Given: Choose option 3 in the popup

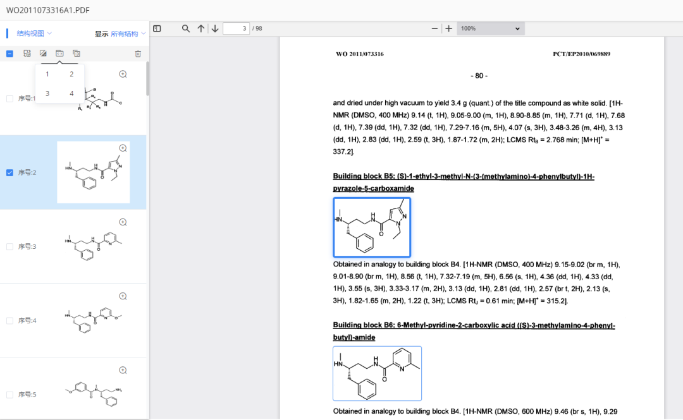Looking at the screenshot, I should [47, 93].
